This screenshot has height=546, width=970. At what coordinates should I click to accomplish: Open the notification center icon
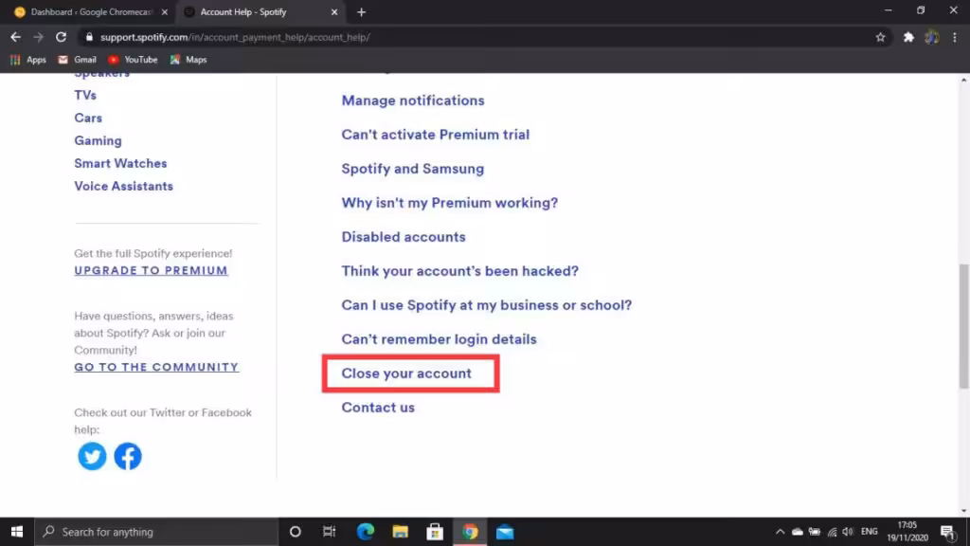coord(948,532)
